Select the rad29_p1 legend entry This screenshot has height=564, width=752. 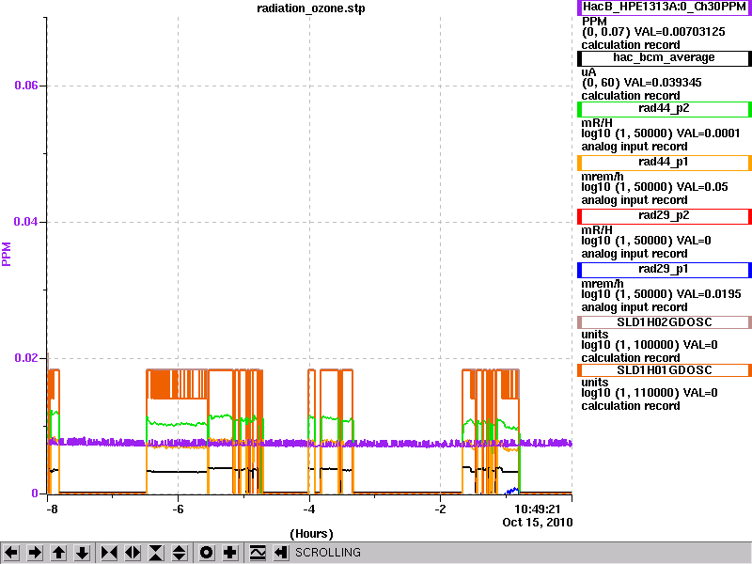pyautogui.click(x=665, y=270)
